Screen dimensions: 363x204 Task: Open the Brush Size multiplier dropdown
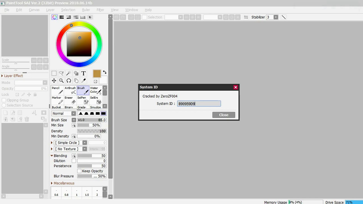(74, 120)
